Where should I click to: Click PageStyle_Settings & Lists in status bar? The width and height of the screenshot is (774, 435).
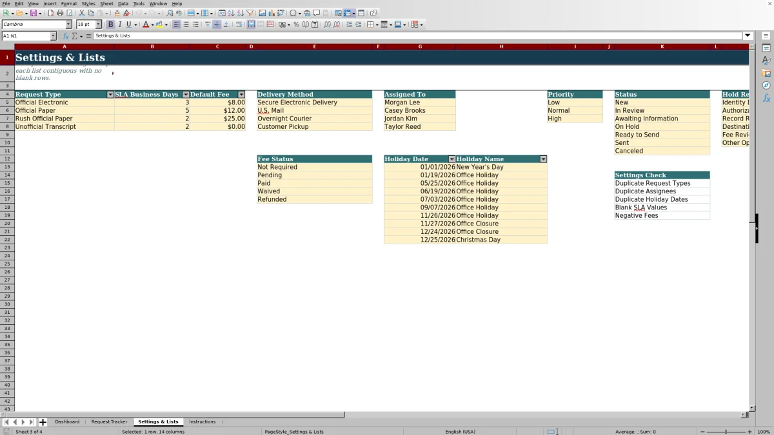[294, 432]
